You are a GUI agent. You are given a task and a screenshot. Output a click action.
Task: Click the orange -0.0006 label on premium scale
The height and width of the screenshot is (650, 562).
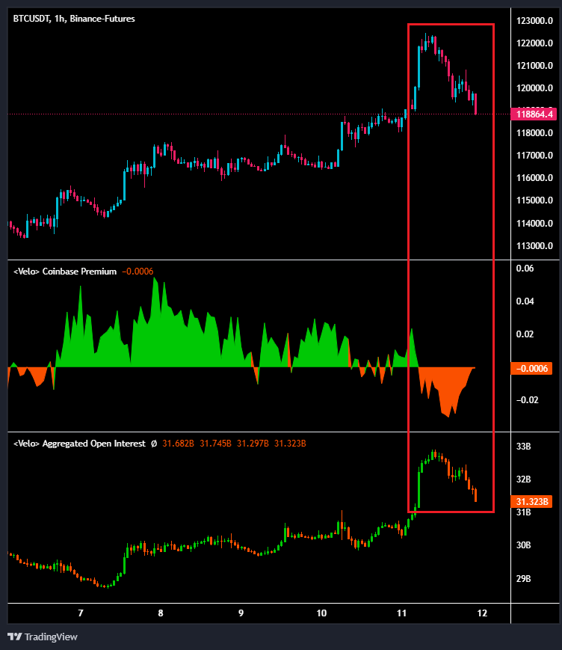pyautogui.click(x=531, y=369)
